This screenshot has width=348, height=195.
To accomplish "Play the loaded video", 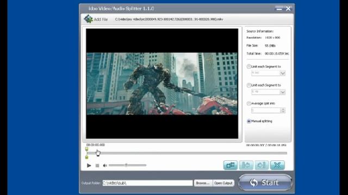I will tap(89, 165).
